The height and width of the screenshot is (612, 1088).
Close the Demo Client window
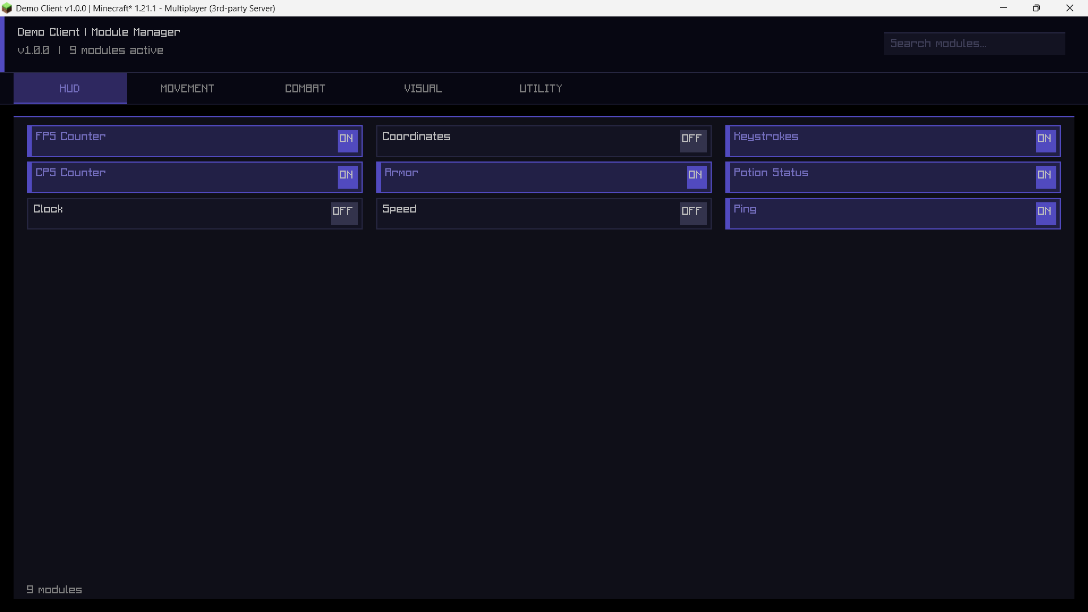[1070, 8]
